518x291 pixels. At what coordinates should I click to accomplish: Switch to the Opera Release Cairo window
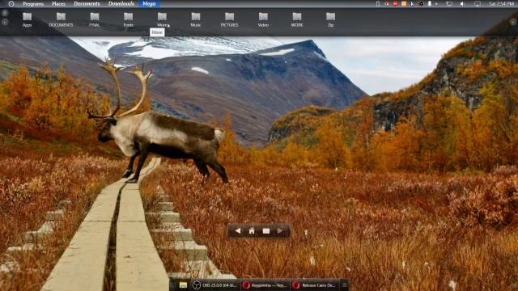point(315,285)
